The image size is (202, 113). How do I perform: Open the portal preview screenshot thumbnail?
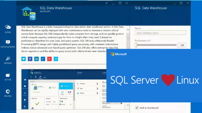pyautogui.click(x=64, y=89)
